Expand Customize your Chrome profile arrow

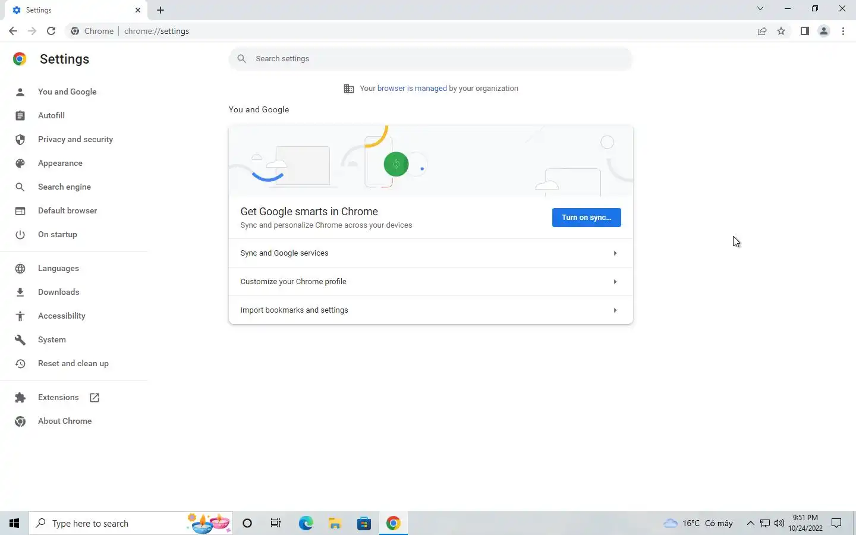coord(615,282)
